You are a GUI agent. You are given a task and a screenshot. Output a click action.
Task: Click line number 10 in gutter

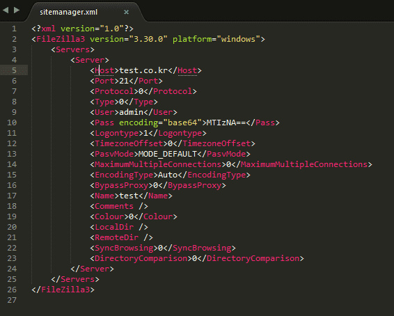pos(12,123)
